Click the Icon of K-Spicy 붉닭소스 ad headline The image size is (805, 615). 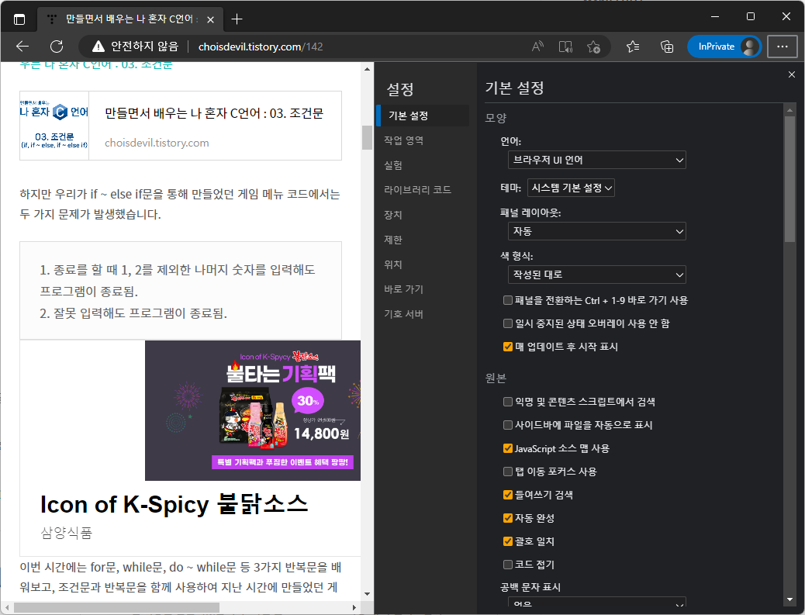point(174,504)
